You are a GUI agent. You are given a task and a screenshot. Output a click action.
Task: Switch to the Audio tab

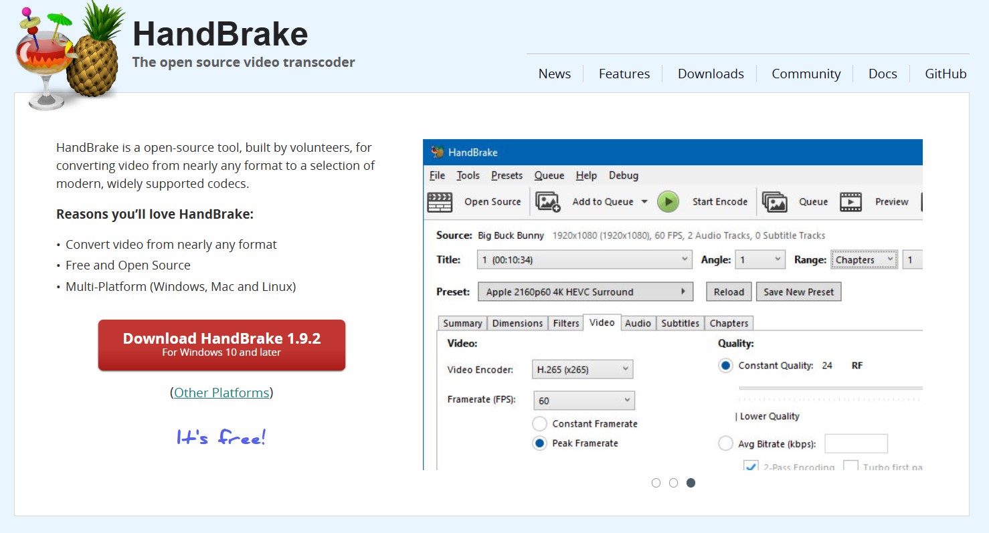(638, 324)
